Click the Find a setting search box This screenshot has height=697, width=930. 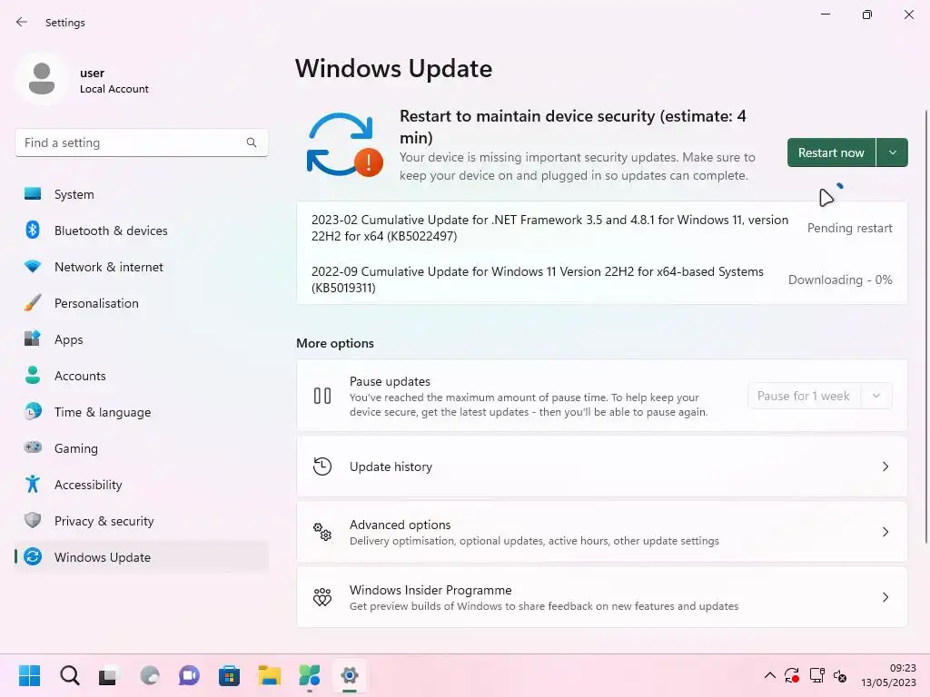[141, 142]
